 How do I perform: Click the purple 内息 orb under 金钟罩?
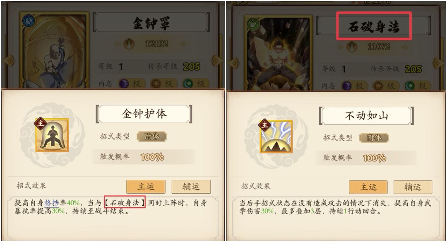click(x=123, y=84)
